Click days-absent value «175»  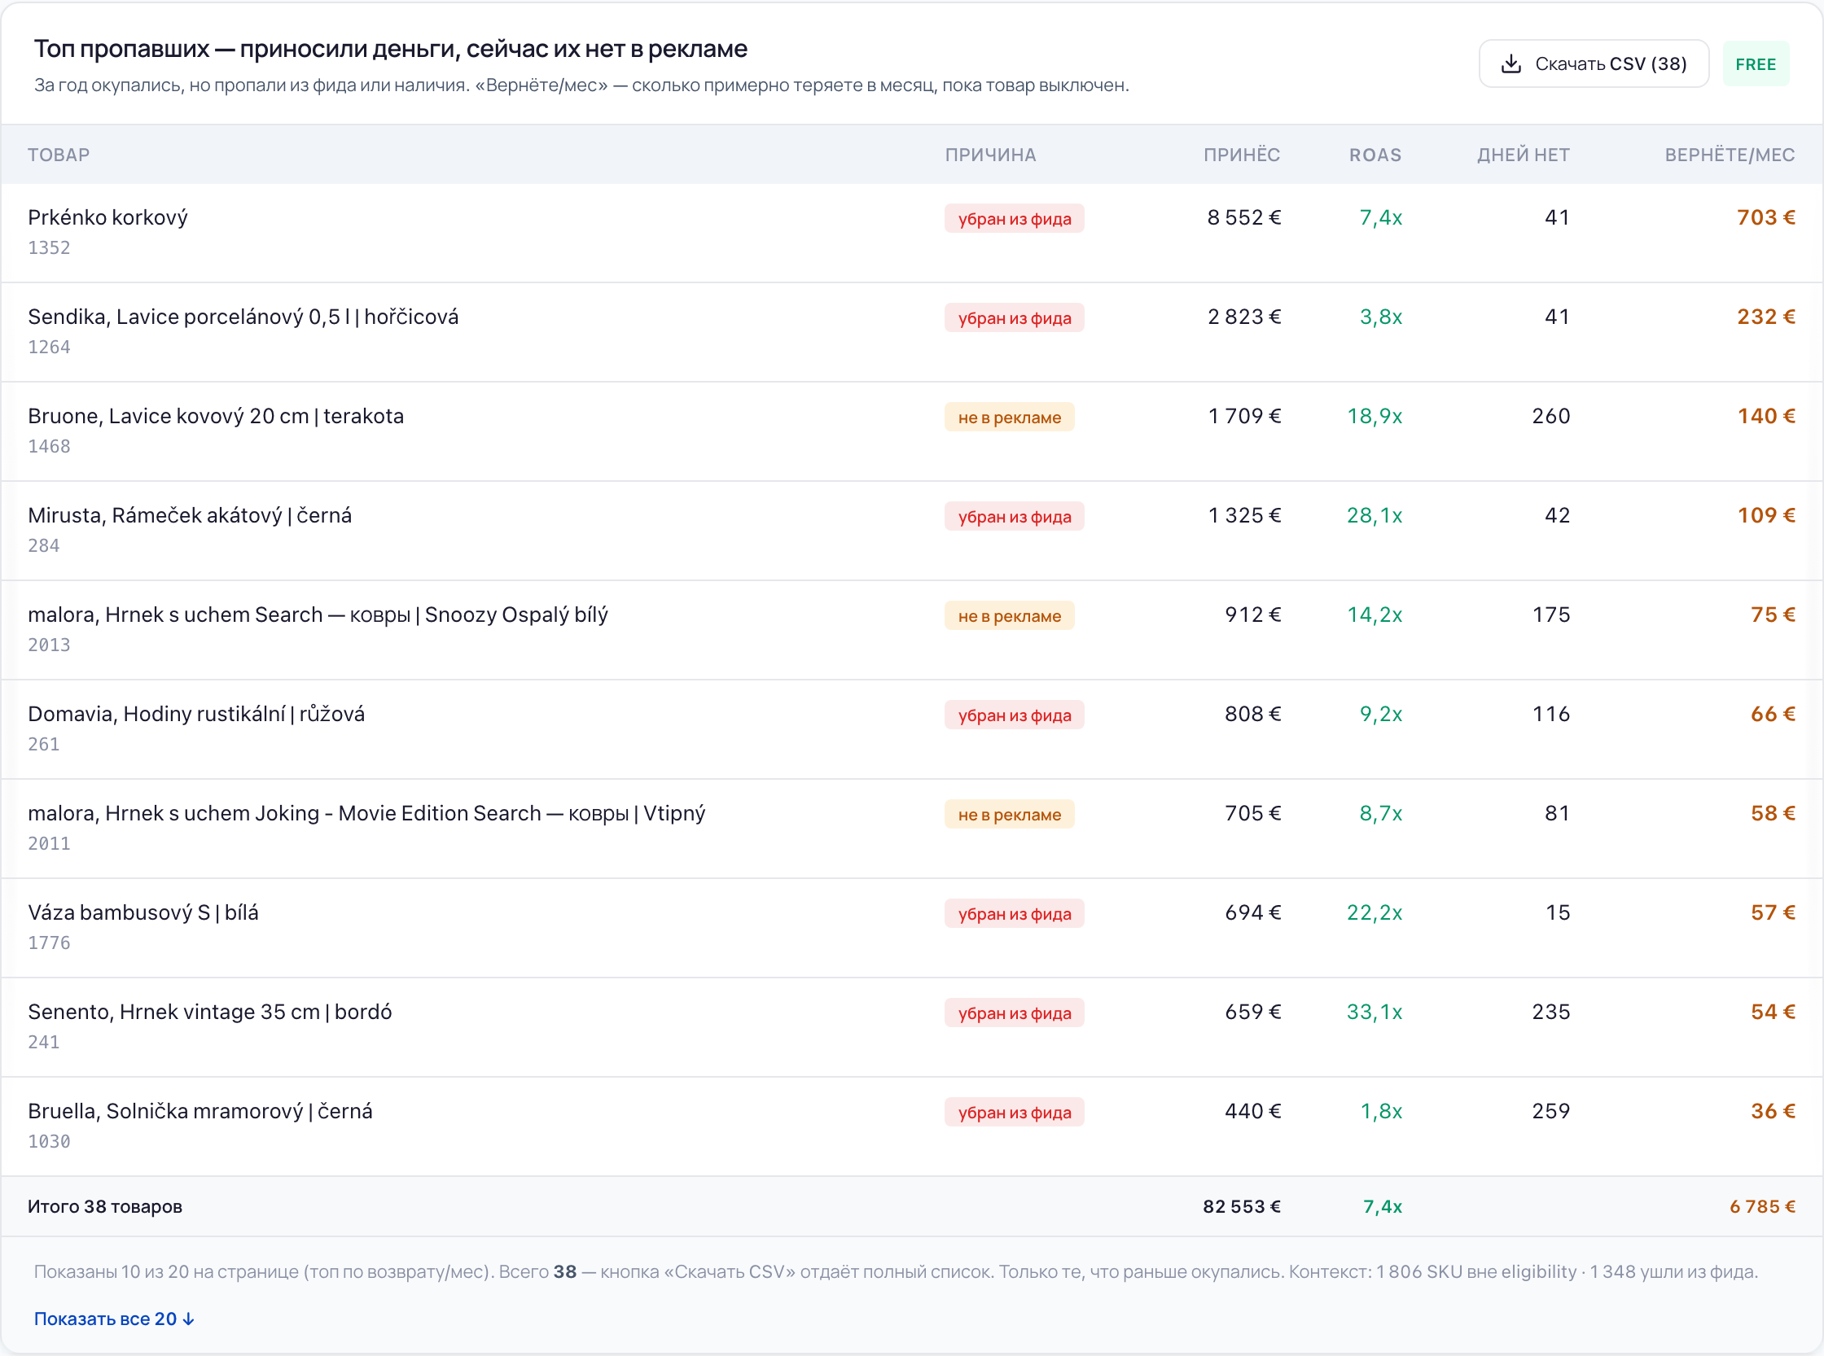(1550, 615)
